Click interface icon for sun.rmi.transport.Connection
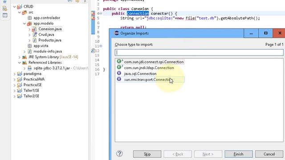 point(119,79)
